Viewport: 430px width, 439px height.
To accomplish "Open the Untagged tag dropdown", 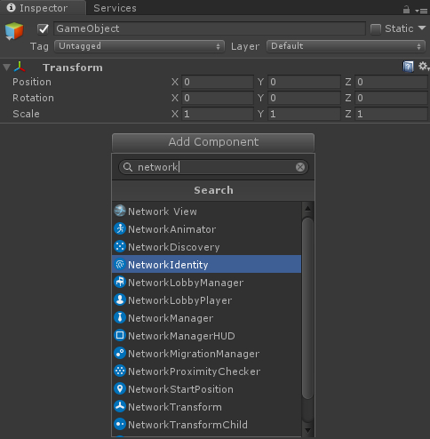I will pos(139,46).
